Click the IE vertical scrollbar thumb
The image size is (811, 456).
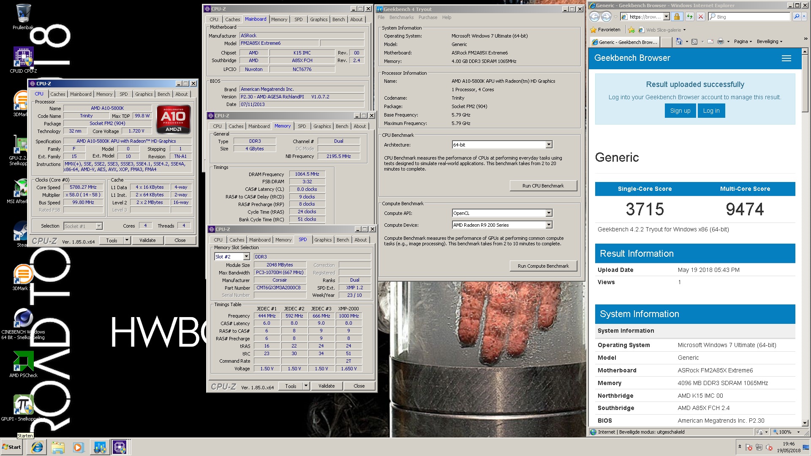[x=804, y=83]
